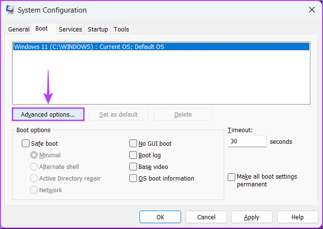This screenshot has height=229, width=323.
Task: Check the Base video option
Action: [x=133, y=167]
